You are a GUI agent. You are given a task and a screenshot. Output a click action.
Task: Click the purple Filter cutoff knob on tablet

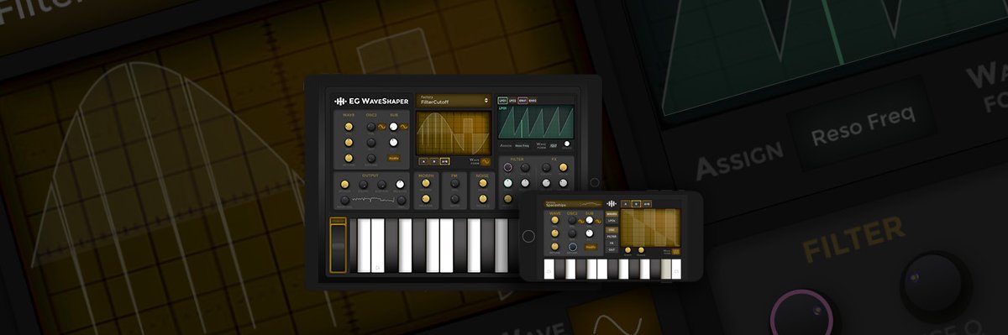coord(507,167)
